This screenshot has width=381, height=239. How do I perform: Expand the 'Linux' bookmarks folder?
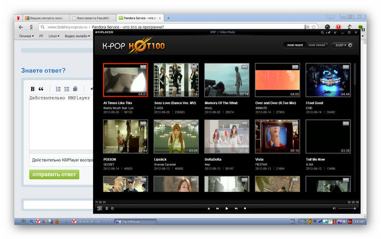coord(54,36)
